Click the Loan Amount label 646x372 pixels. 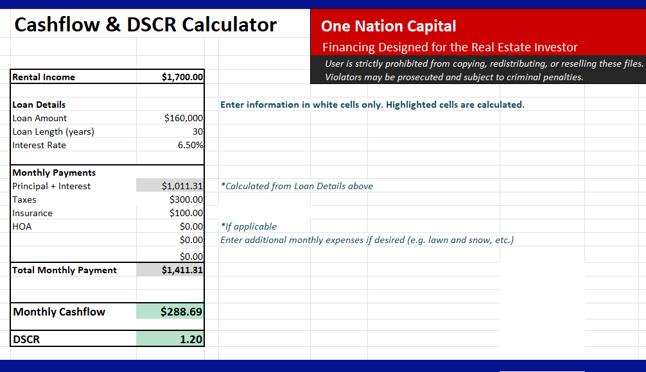40,118
